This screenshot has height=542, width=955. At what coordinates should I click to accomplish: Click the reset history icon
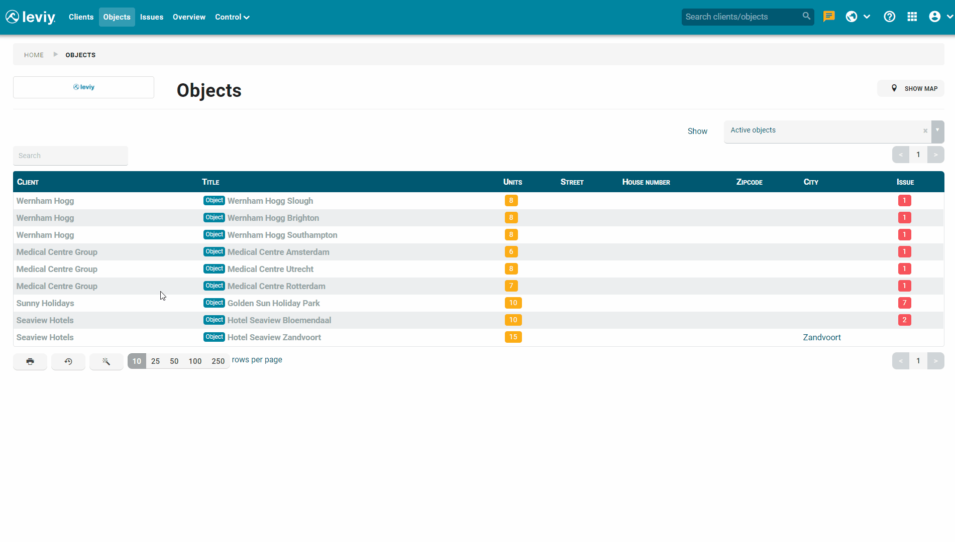tap(68, 361)
